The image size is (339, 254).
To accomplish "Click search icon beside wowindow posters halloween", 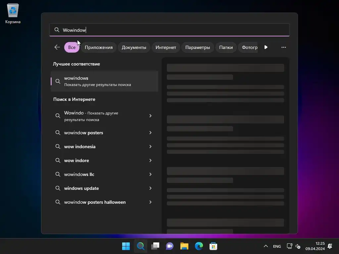I will click(58, 202).
